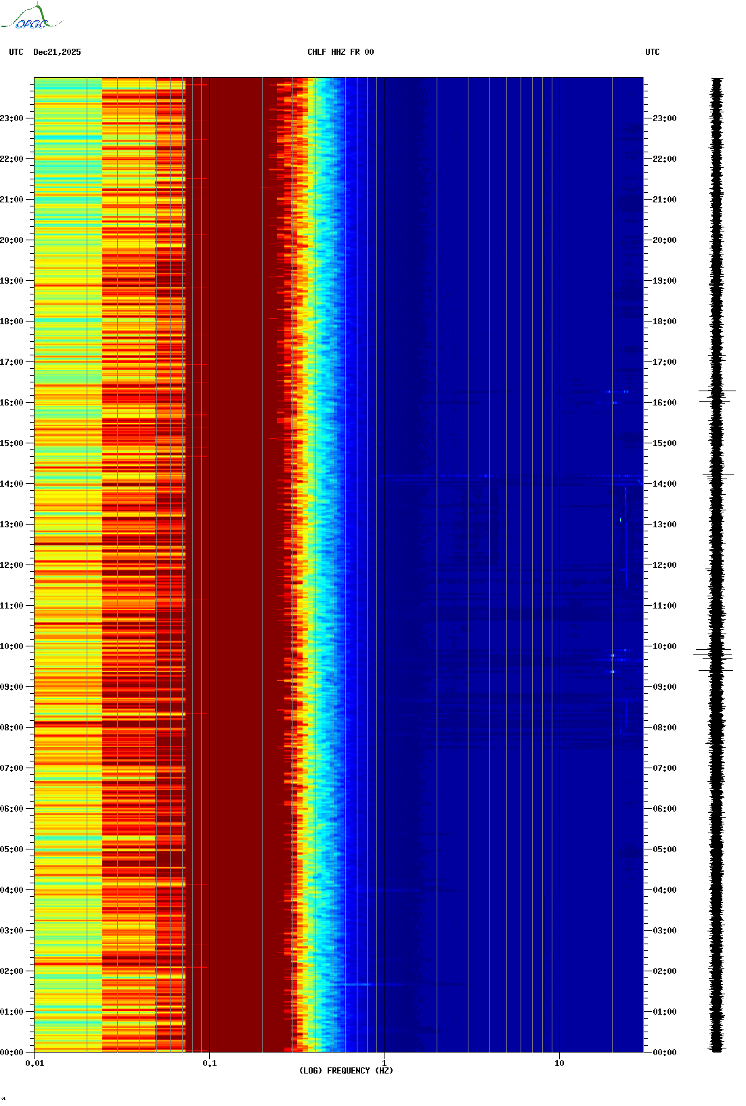Click the 1 Hz frequency axis label
The image size is (746, 1106).
coord(385,1063)
